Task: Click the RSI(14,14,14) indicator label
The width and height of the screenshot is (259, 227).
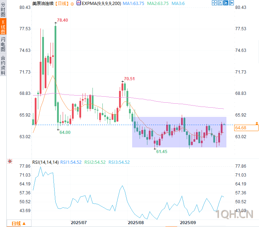Action: [45, 162]
